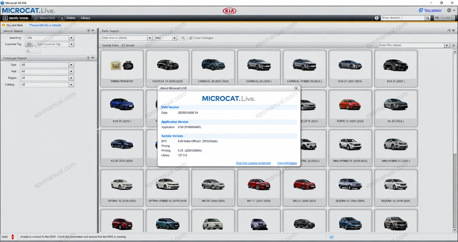Switch to Orders tab
458x242 pixels.
[68, 18]
